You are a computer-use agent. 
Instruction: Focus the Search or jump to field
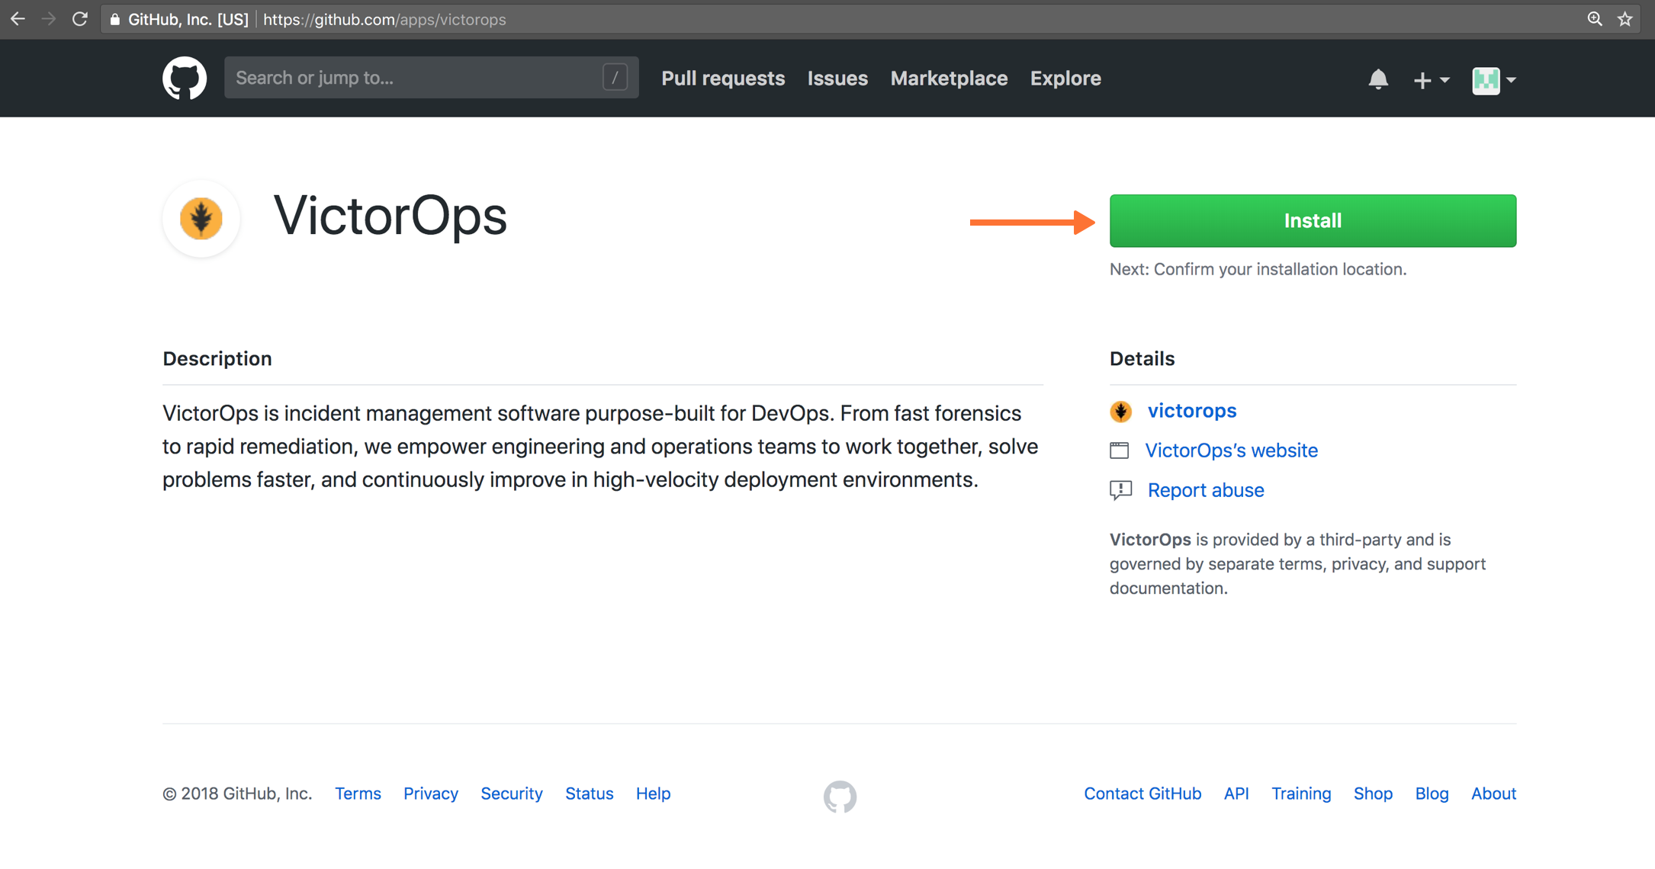pos(432,77)
